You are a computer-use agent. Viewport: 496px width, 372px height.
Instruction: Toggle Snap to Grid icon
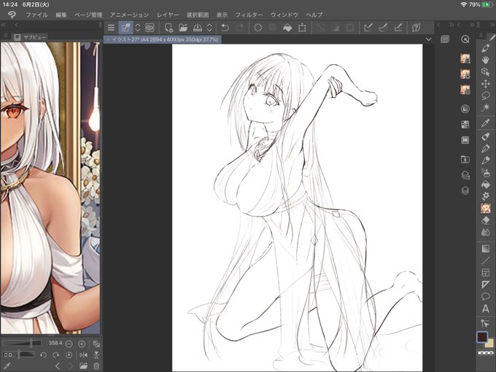(398, 28)
